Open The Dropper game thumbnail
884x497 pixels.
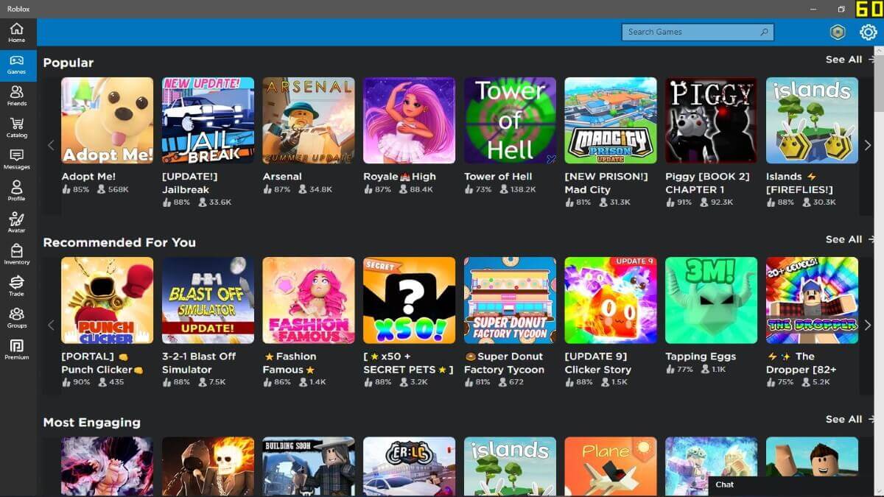[812, 300]
